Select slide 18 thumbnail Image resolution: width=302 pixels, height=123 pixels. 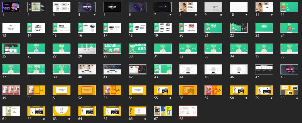click(x=138, y=28)
